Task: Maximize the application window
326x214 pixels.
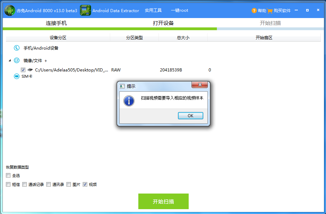Action: (307, 10)
